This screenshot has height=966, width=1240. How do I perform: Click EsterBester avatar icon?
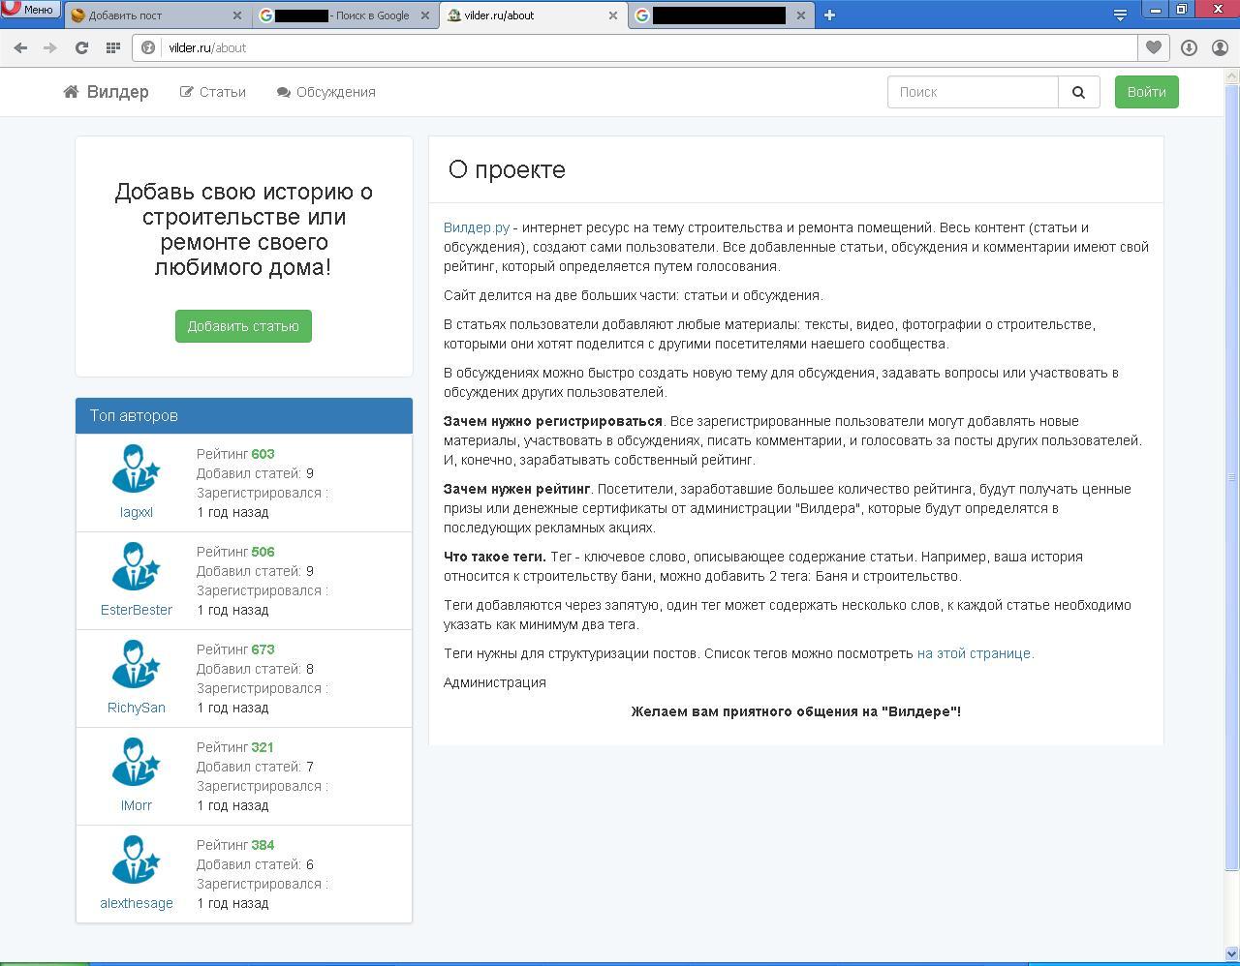[136, 566]
